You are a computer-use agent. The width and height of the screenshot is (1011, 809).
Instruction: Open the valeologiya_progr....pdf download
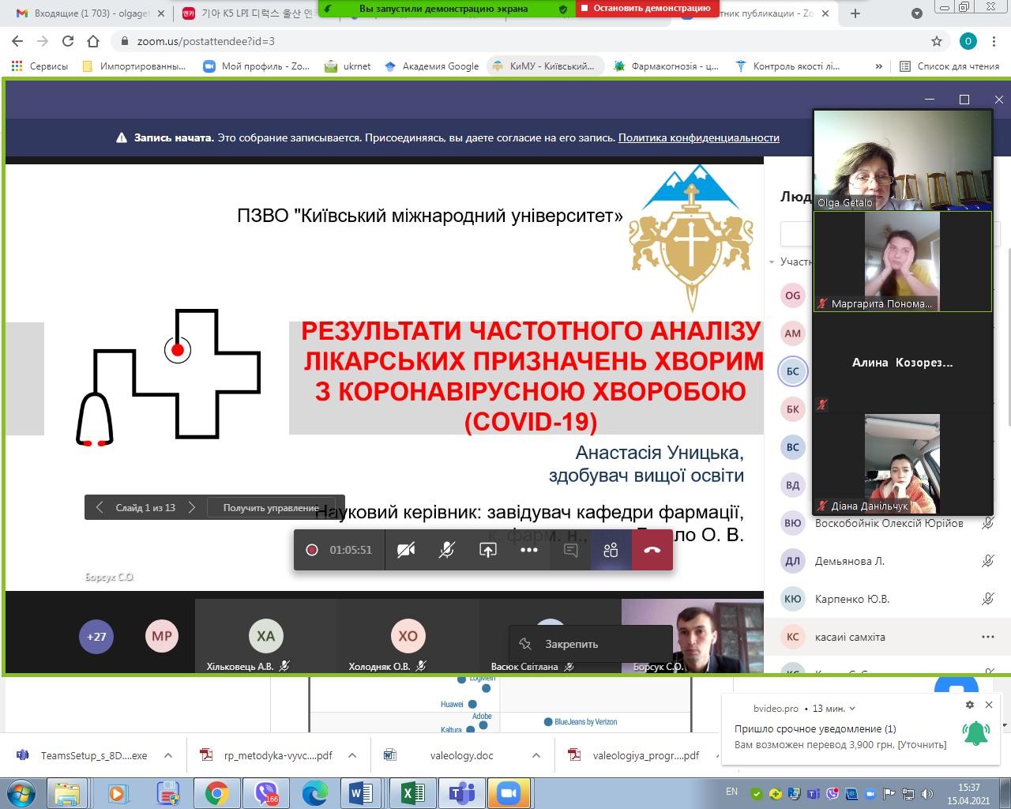point(635,755)
